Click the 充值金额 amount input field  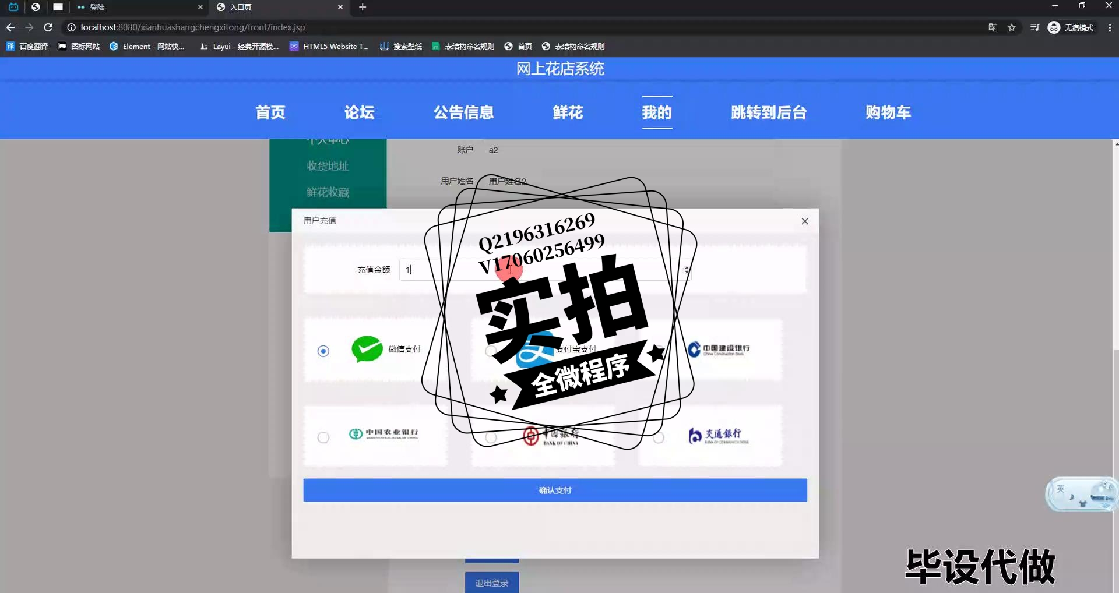545,270
